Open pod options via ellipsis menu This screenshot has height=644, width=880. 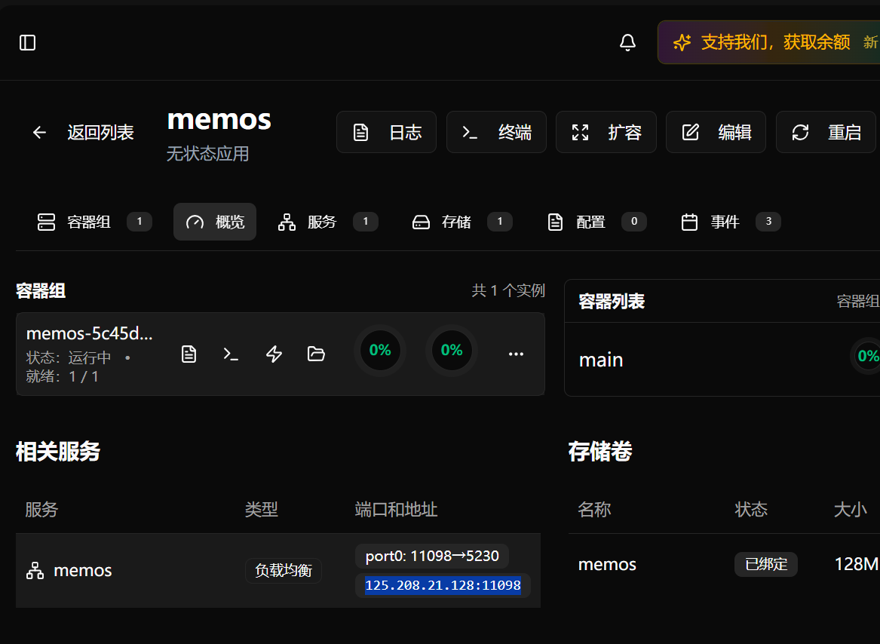tap(516, 354)
